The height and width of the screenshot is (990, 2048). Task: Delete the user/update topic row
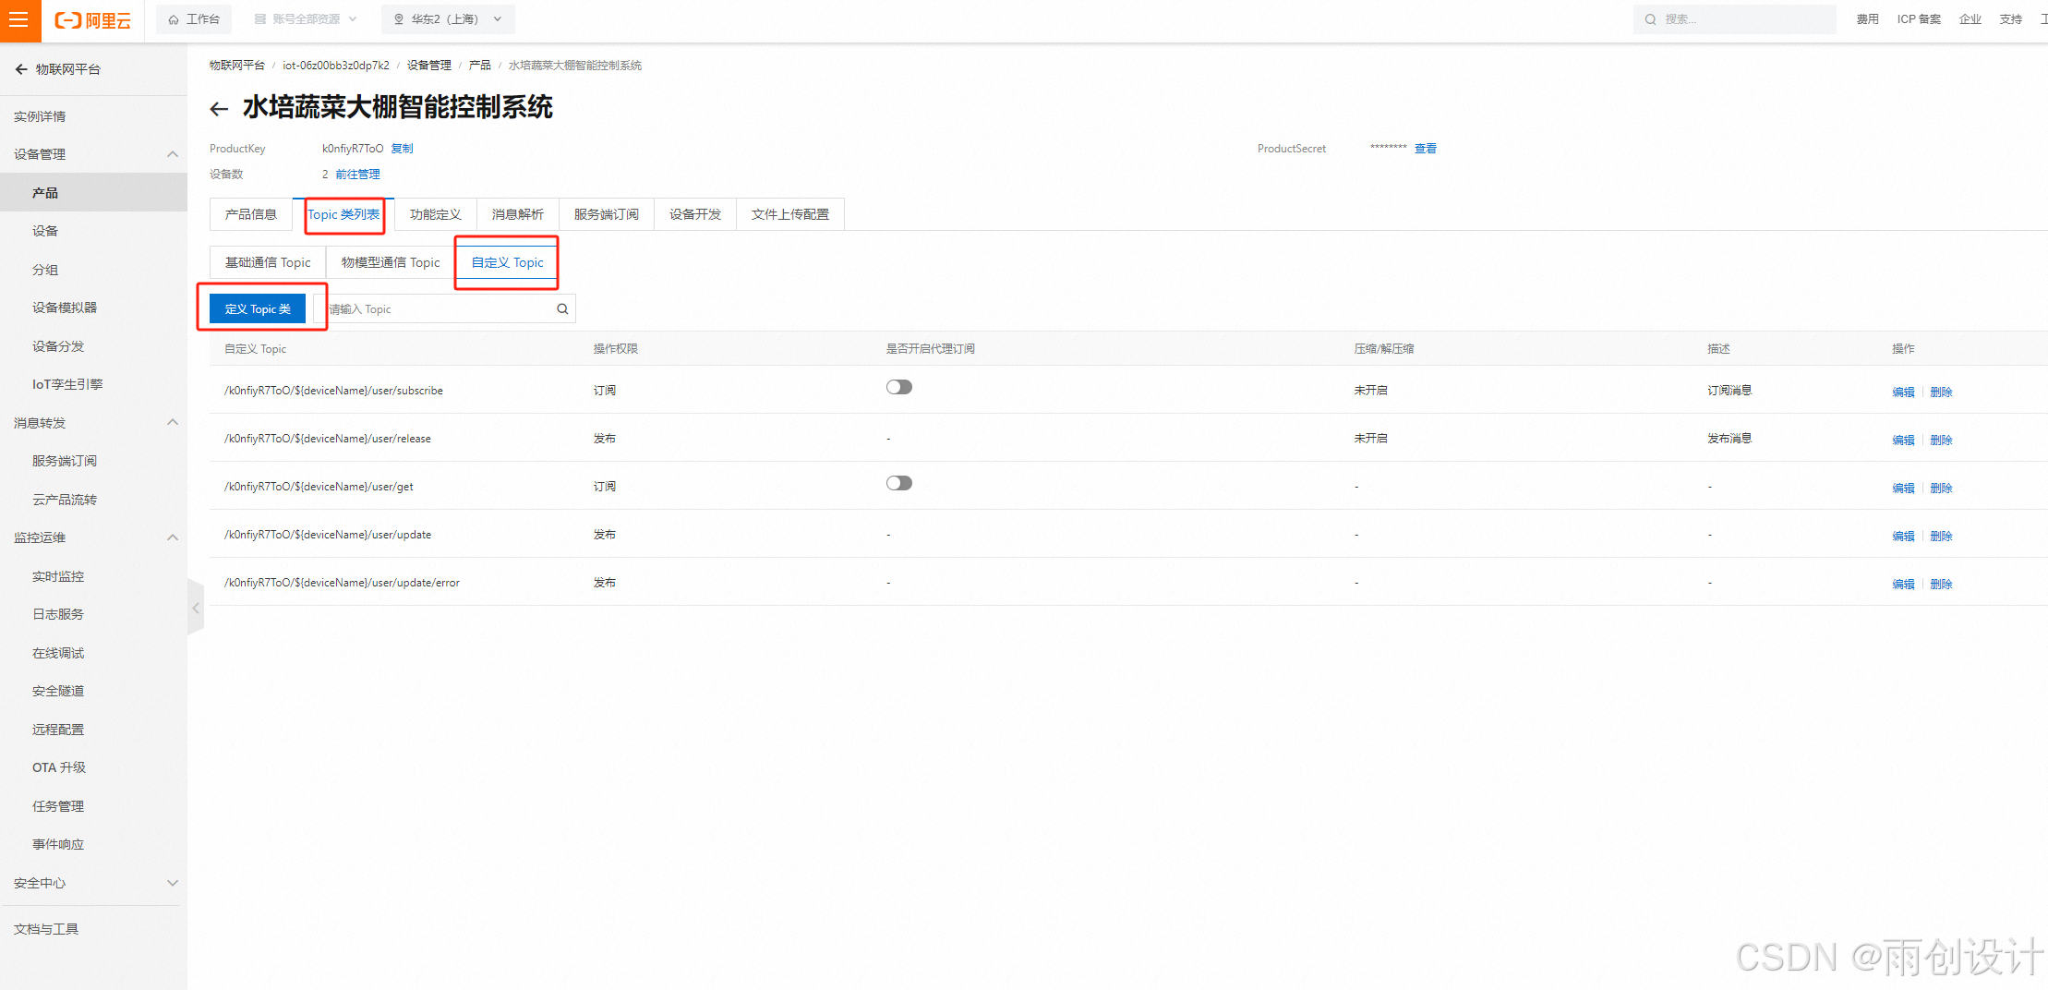pos(1941,536)
